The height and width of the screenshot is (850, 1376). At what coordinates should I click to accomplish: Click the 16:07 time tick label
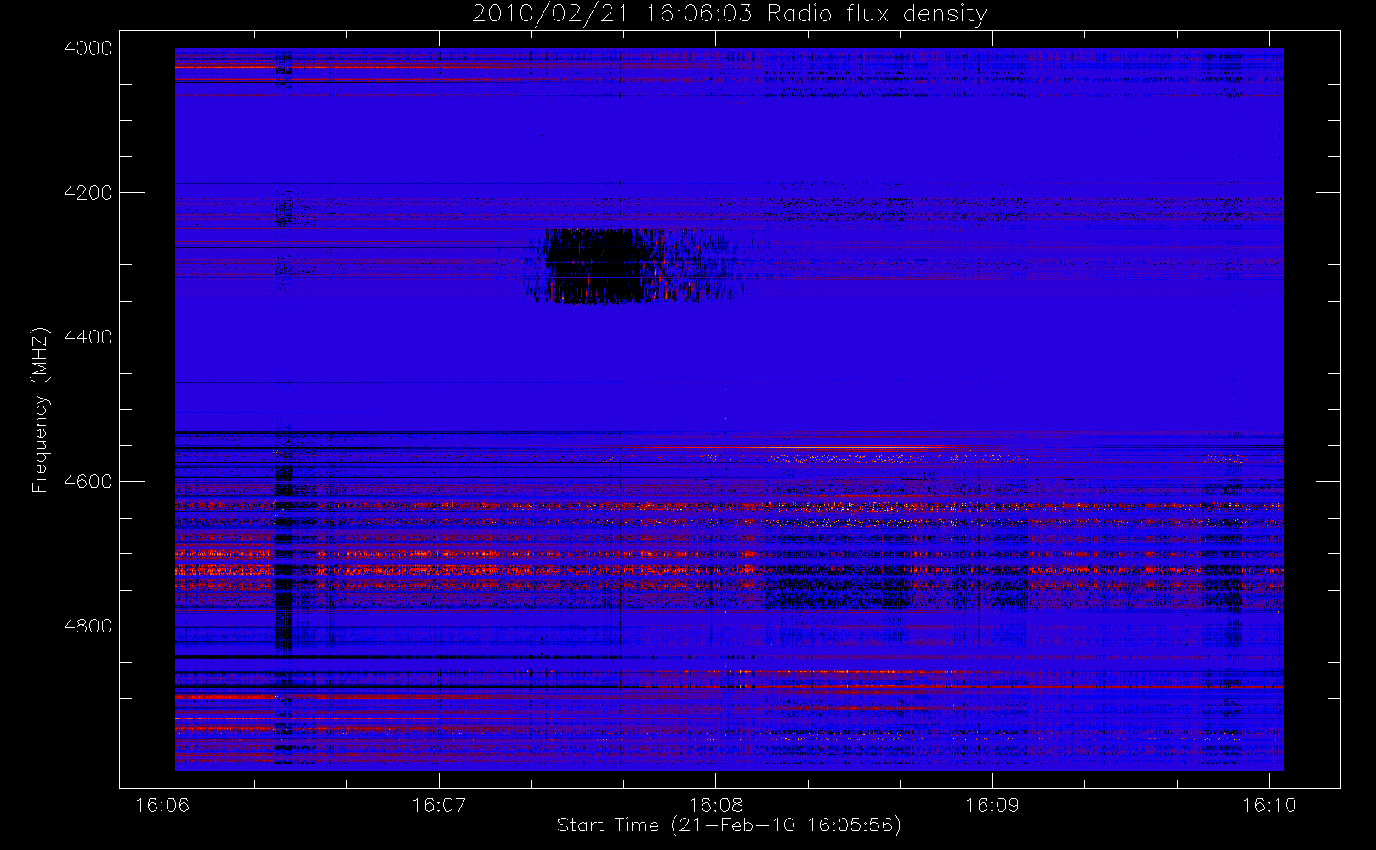pos(439,805)
